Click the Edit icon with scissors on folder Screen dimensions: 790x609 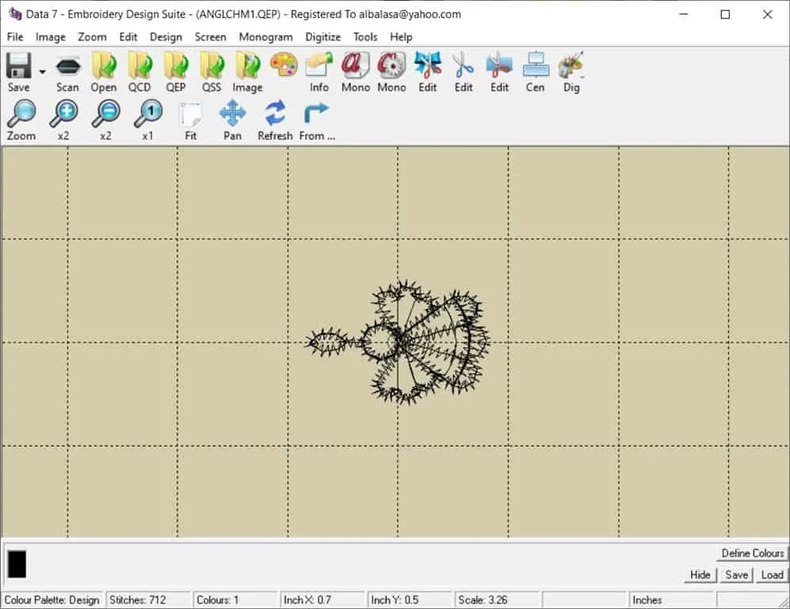click(x=499, y=66)
